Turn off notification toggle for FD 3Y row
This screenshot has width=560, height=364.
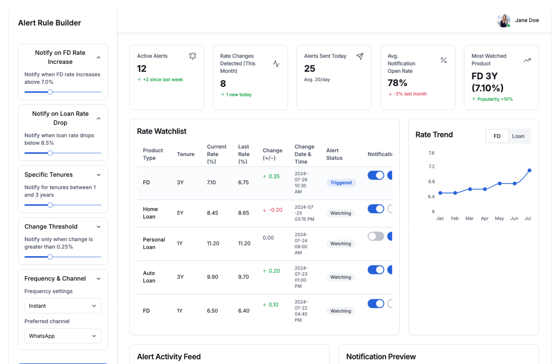pyautogui.click(x=376, y=175)
